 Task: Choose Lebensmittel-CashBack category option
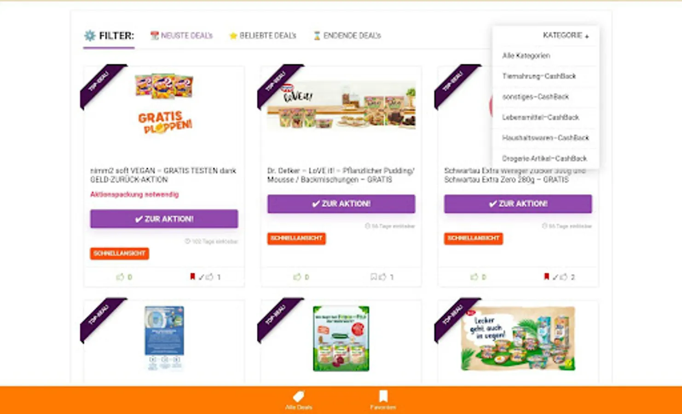(x=541, y=117)
